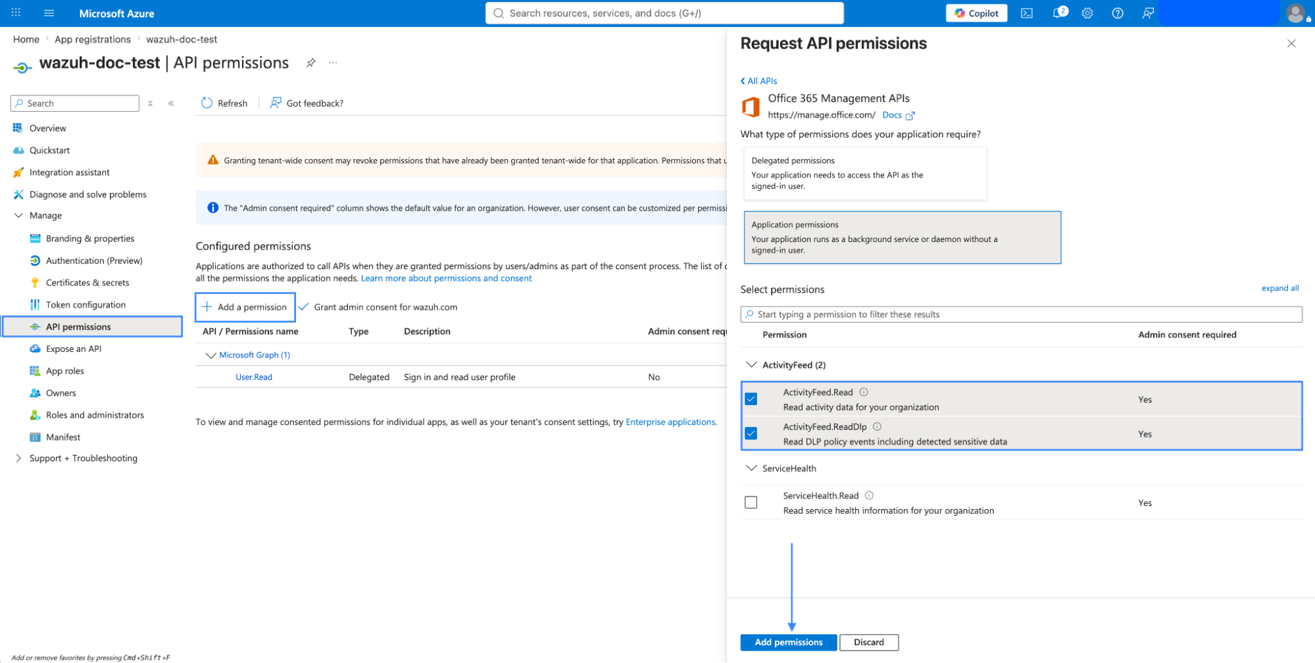Collapse the ActivityFeed (2) group
1315x663 pixels.
(x=751, y=364)
